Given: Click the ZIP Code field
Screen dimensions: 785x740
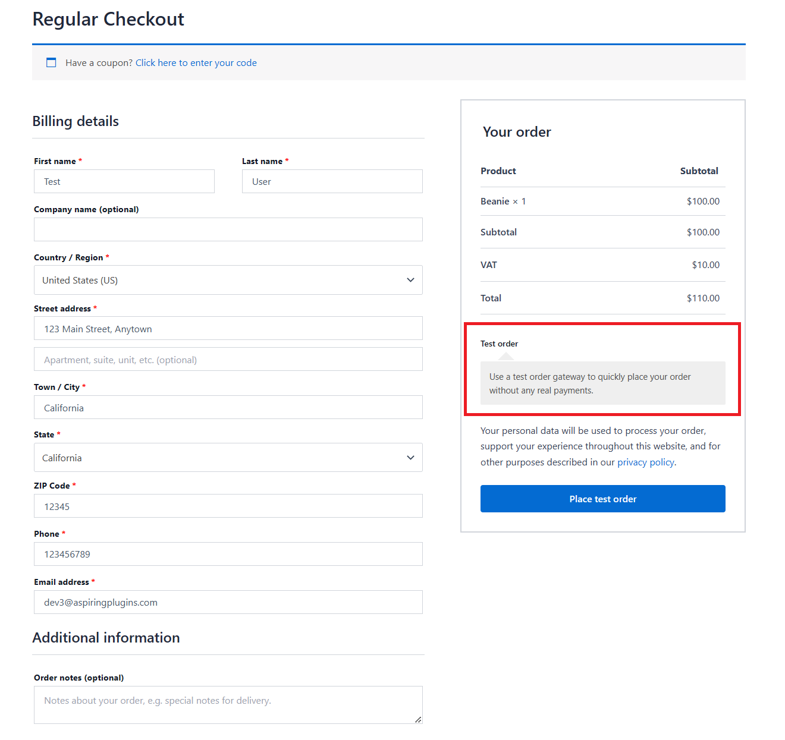Looking at the screenshot, I should 228,506.
